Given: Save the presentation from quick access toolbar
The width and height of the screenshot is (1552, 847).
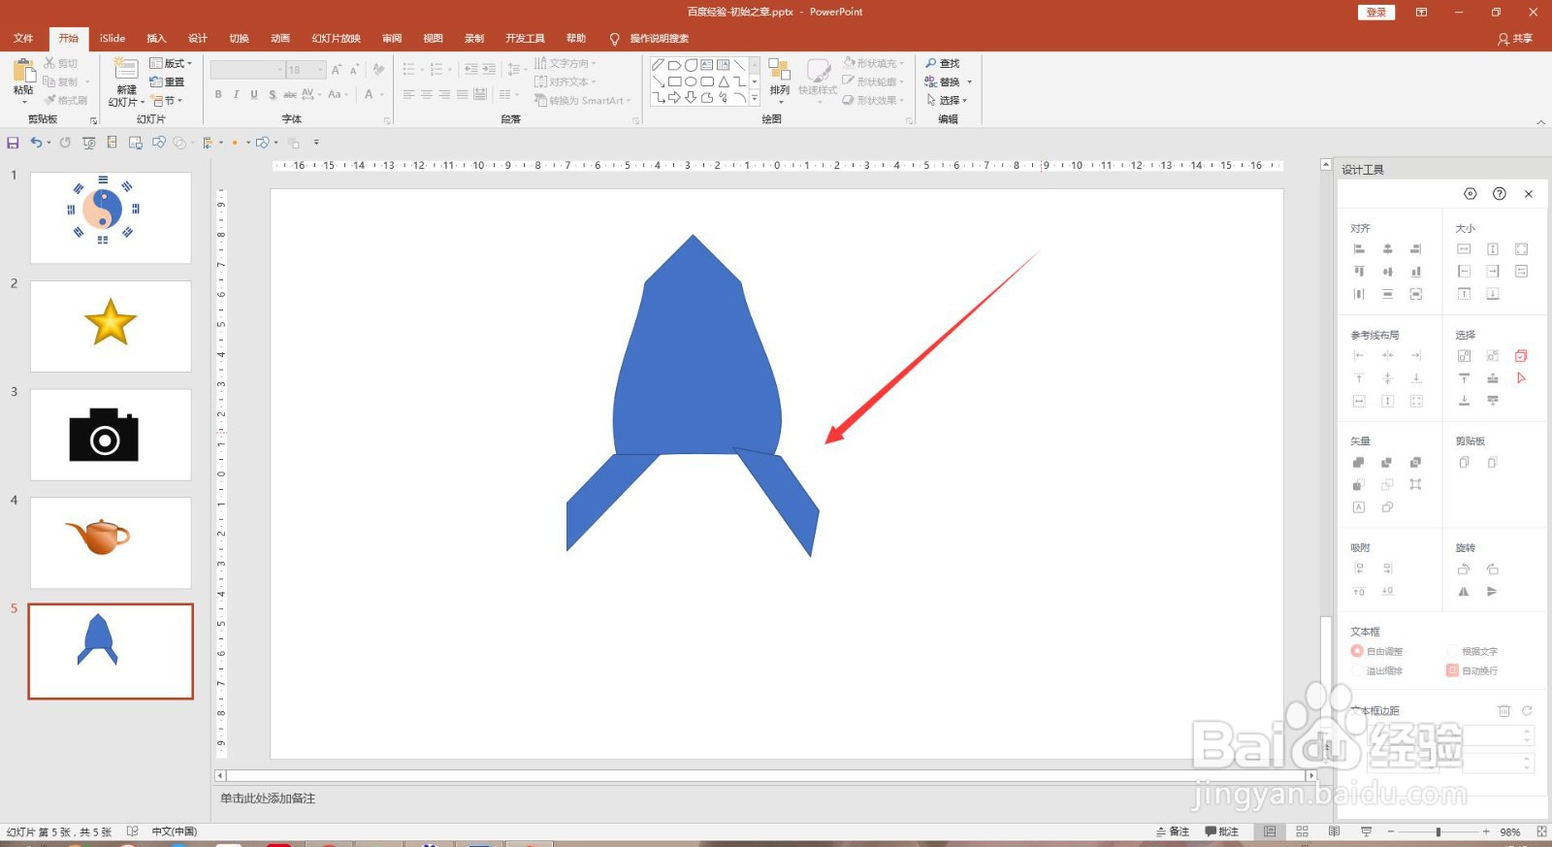Looking at the screenshot, I should pyautogui.click(x=13, y=143).
